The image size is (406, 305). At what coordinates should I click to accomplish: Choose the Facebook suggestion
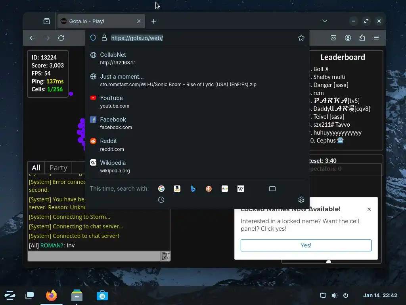click(197, 124)
